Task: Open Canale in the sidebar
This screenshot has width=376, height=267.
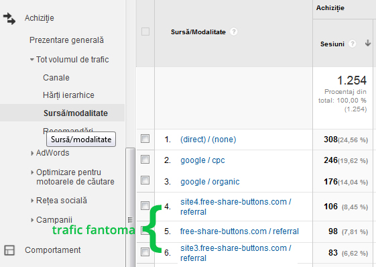Action: pos(56,78)
